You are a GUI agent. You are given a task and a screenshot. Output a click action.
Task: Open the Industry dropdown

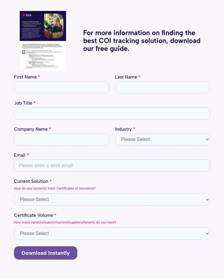pyautogui.click(x=162, y=139)
